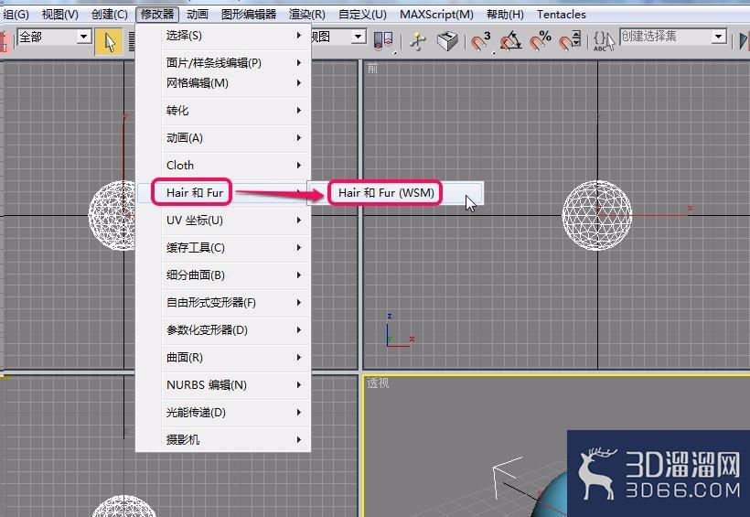The width and height of the screenshot is (750, 517).
Task: Click the 修改器 menu bar item
Action: [x=157, y=15]
